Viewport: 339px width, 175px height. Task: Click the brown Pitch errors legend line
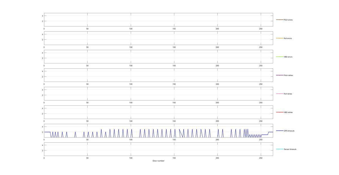click(280, 20)
